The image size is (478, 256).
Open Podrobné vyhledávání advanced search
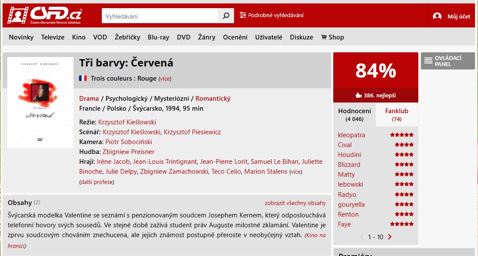pos(271,15)
